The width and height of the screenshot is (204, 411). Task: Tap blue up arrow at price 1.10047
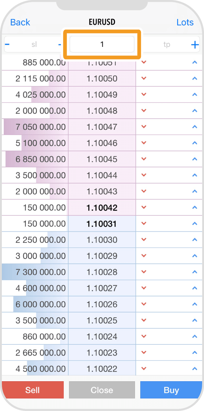[194, 127]
